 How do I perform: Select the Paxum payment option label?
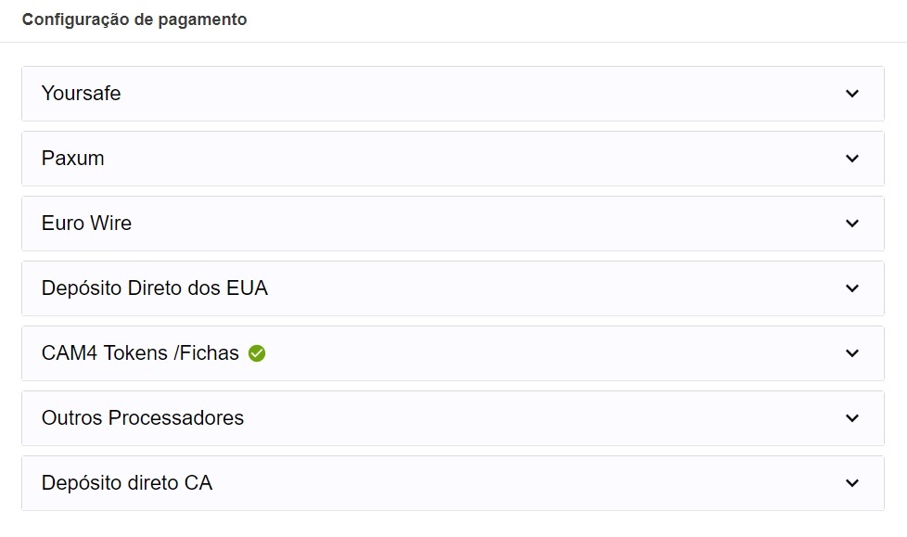[x=73, y=159]
